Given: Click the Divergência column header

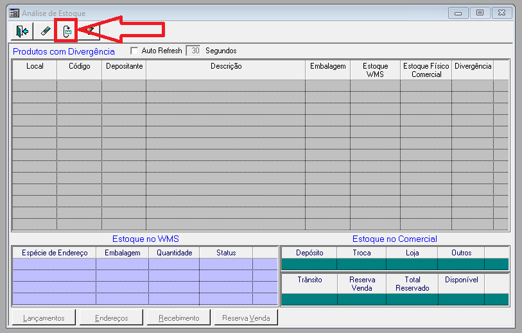Looking at the screenshot, I should click(x=473, y=70).
